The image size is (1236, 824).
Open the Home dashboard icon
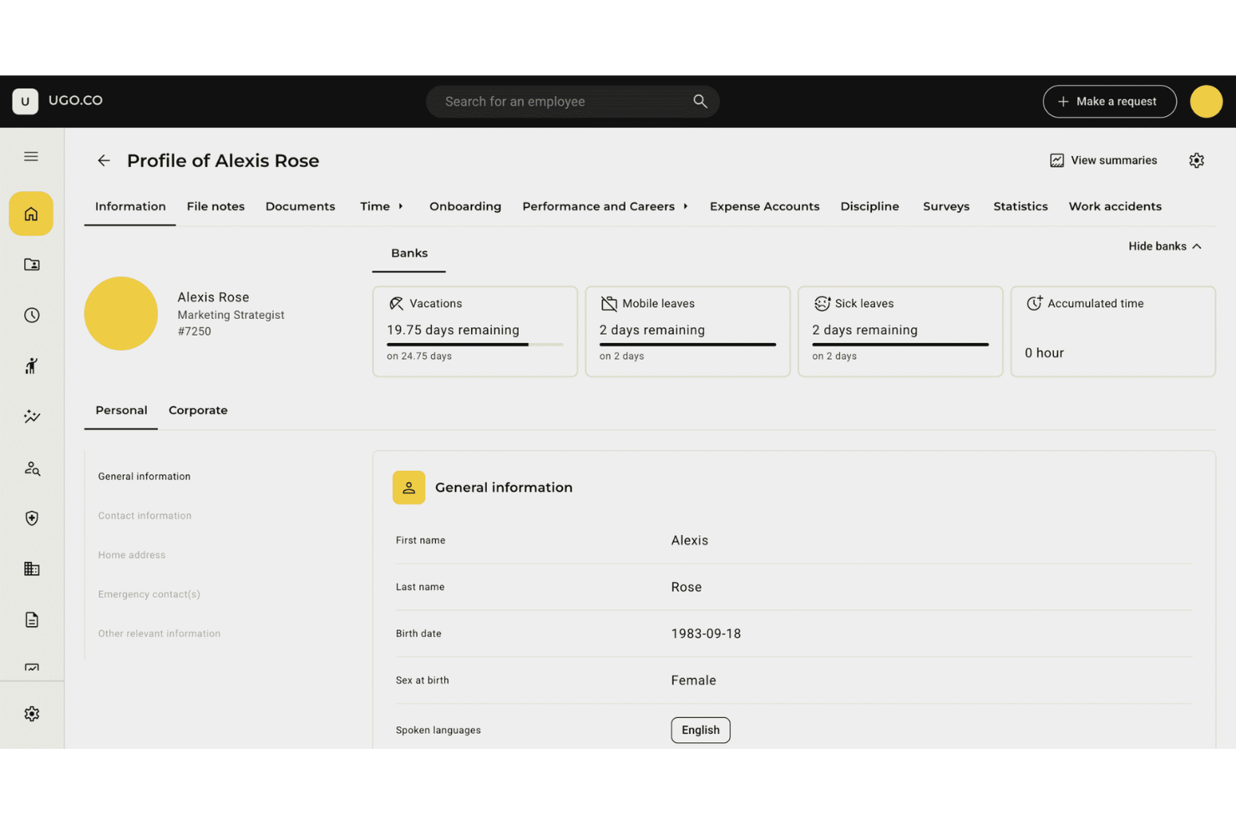(x=31, y=214)
